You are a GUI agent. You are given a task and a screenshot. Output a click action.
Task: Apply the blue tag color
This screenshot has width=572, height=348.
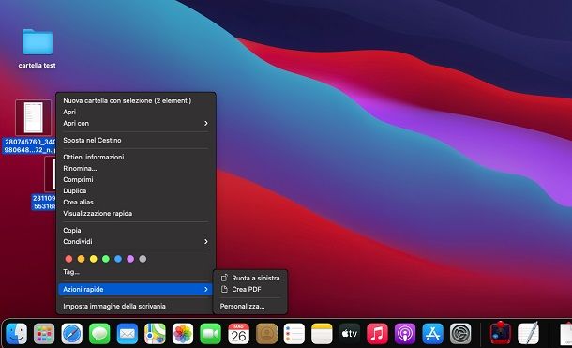(118, 259)
